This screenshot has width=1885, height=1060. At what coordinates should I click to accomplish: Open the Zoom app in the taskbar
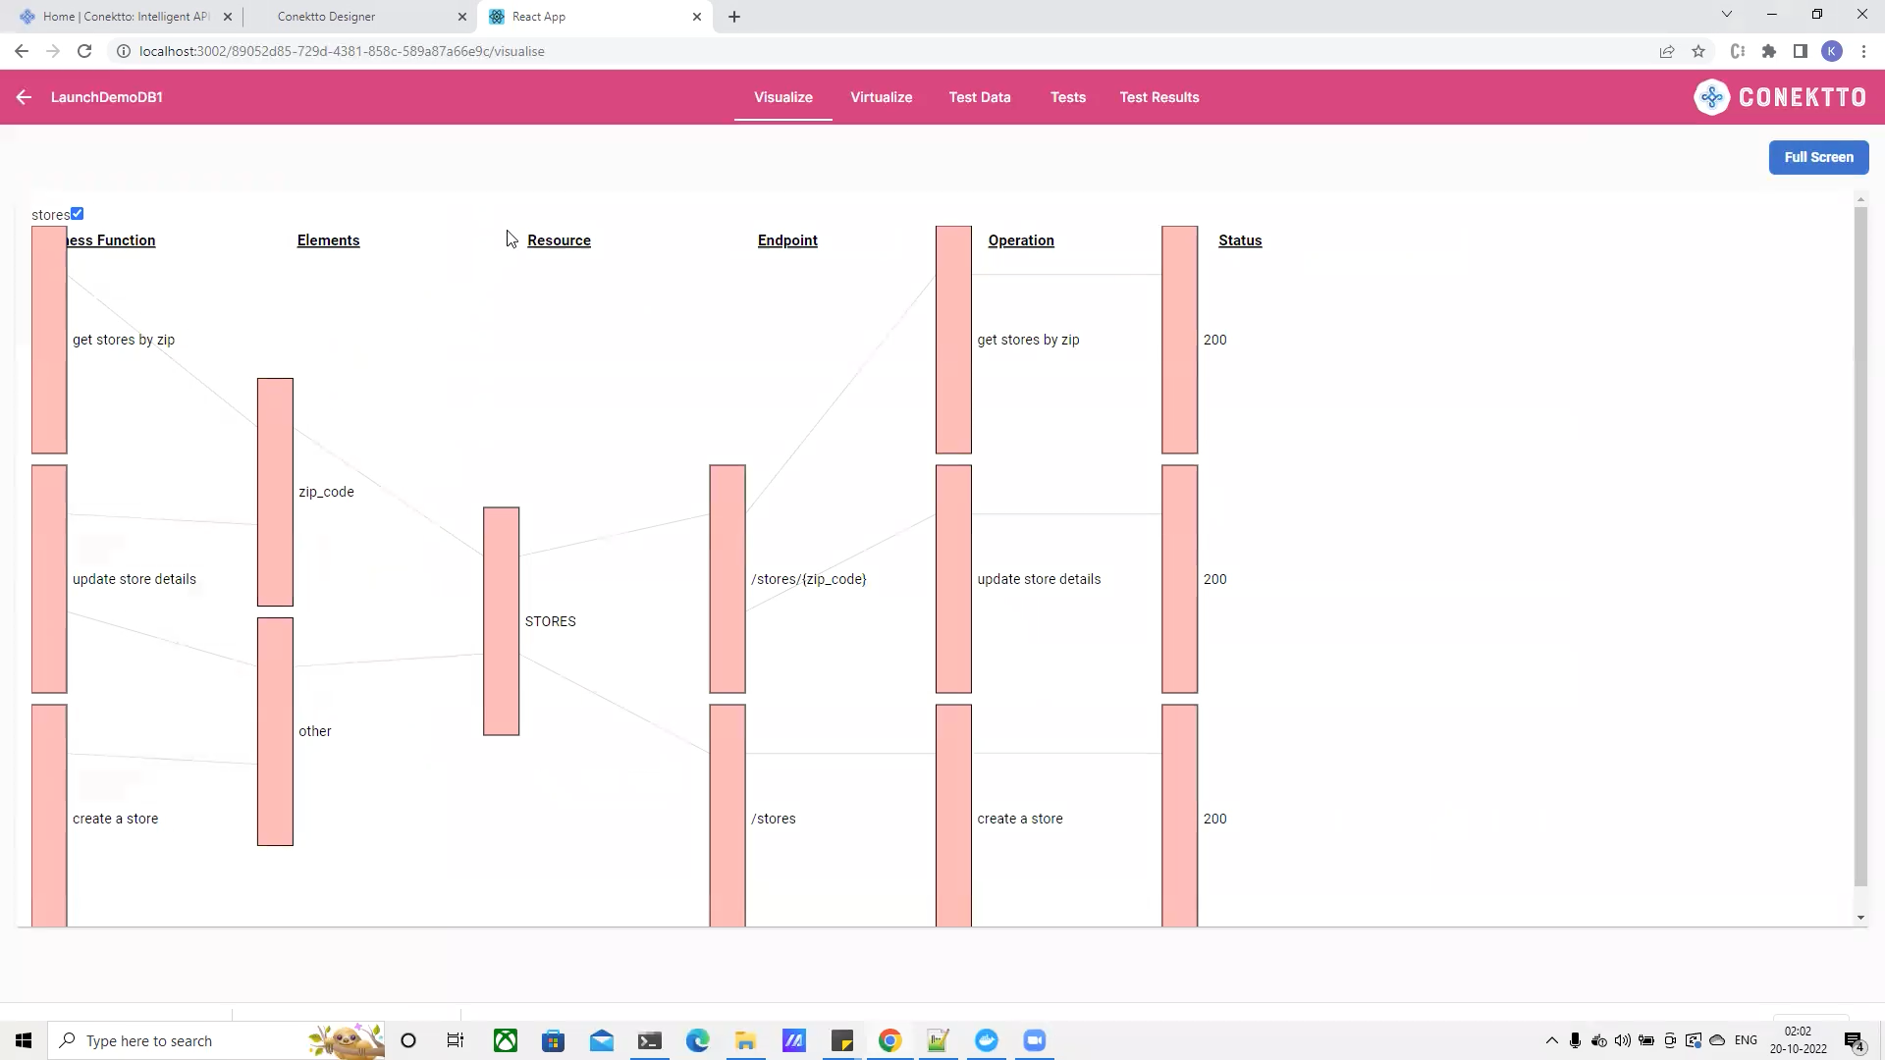click(x=1035, y=1040)
